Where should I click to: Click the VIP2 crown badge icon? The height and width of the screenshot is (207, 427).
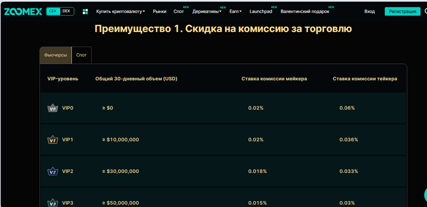(x=53, y=172)
